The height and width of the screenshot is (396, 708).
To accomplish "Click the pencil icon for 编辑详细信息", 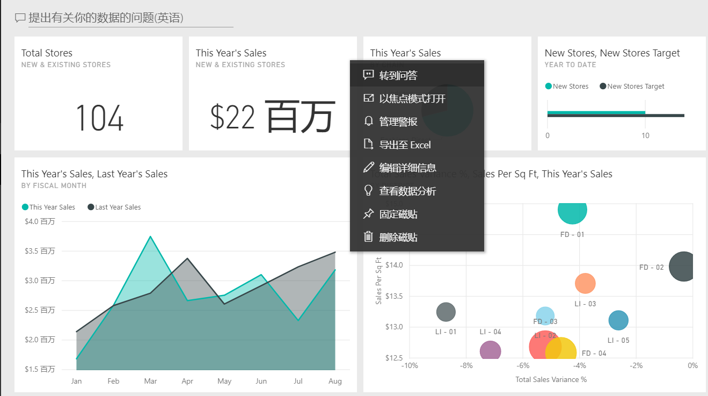I will (368, 167).
